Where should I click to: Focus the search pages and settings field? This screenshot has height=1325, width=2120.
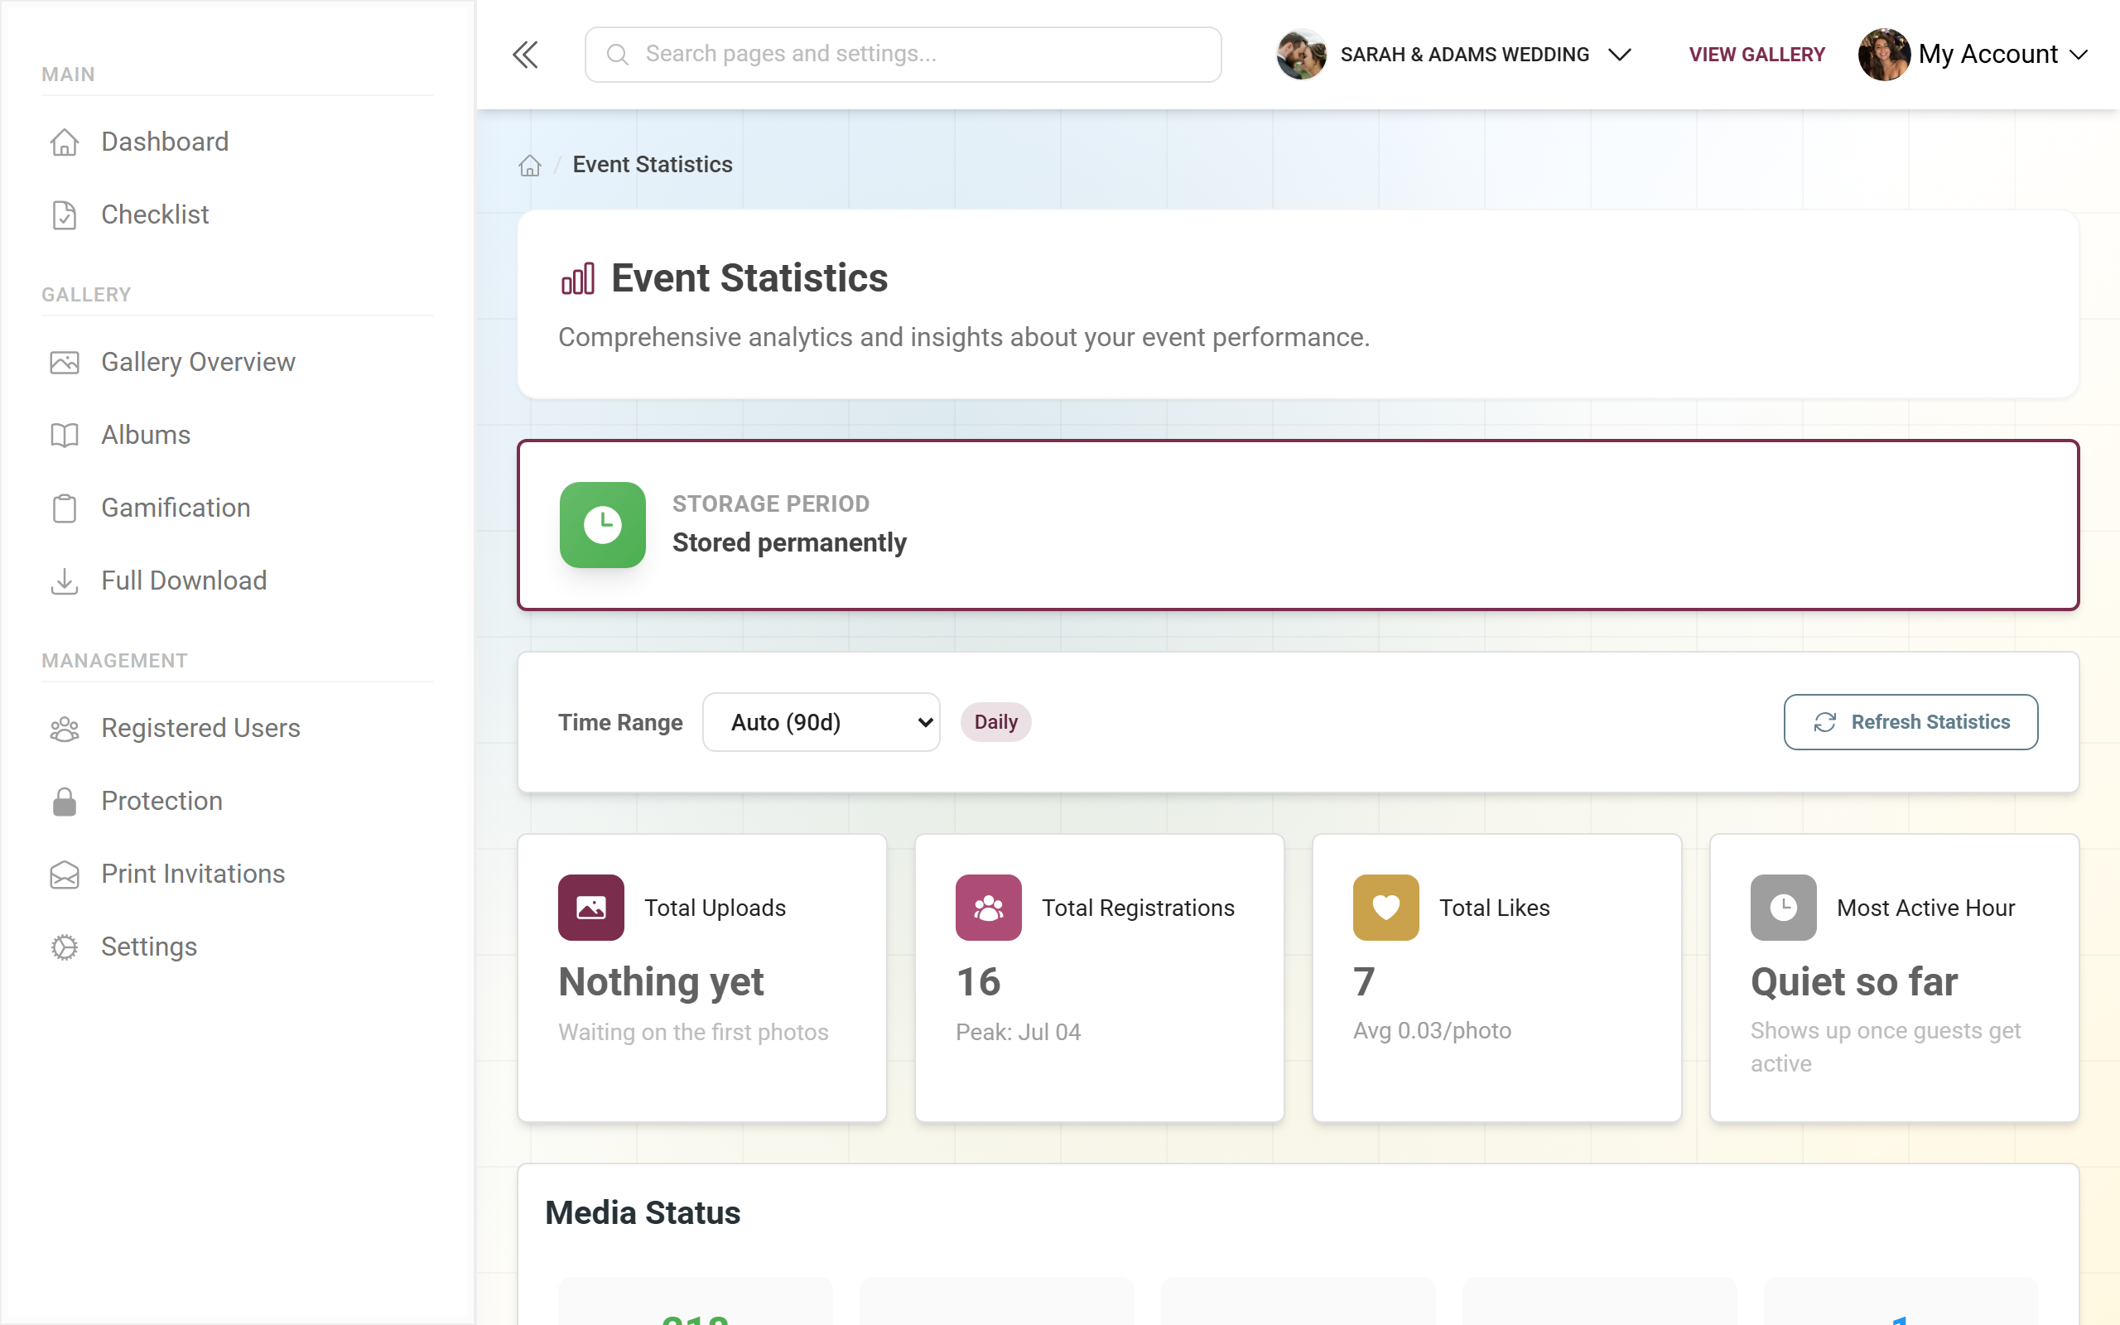[x=903, y=55]
